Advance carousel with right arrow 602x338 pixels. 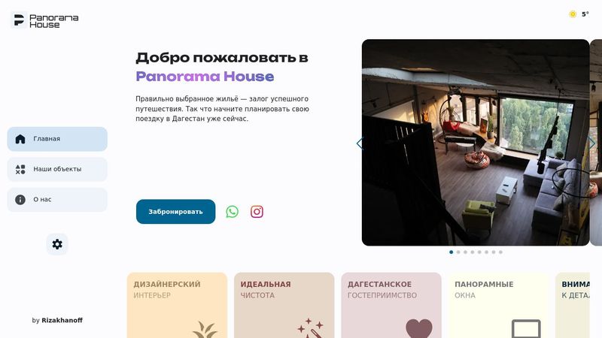[x=591, y=143]
